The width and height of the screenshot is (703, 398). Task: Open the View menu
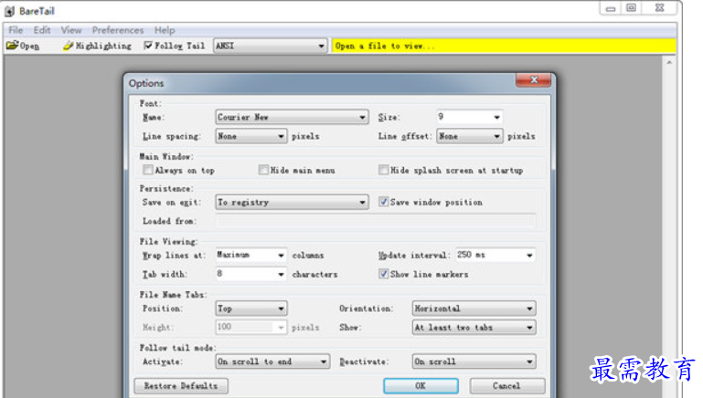pos(71,30)
